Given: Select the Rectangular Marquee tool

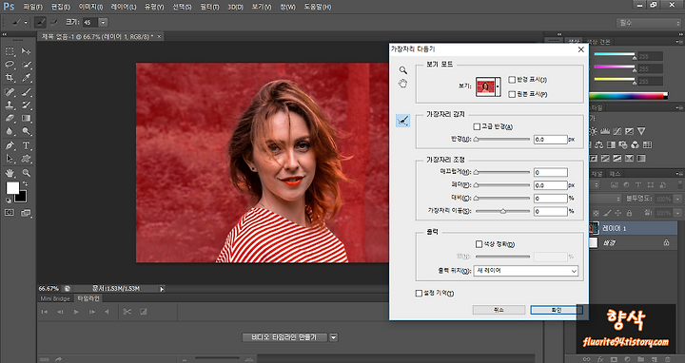Looking at the screenshot, I should tap(10, 51).
